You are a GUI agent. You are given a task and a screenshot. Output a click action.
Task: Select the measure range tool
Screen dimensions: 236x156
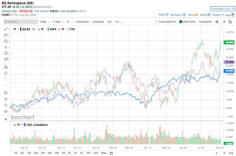[x=6, y=59]
